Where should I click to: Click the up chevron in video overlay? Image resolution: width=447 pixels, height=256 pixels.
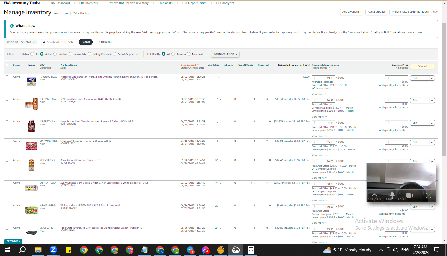point(374,195)
